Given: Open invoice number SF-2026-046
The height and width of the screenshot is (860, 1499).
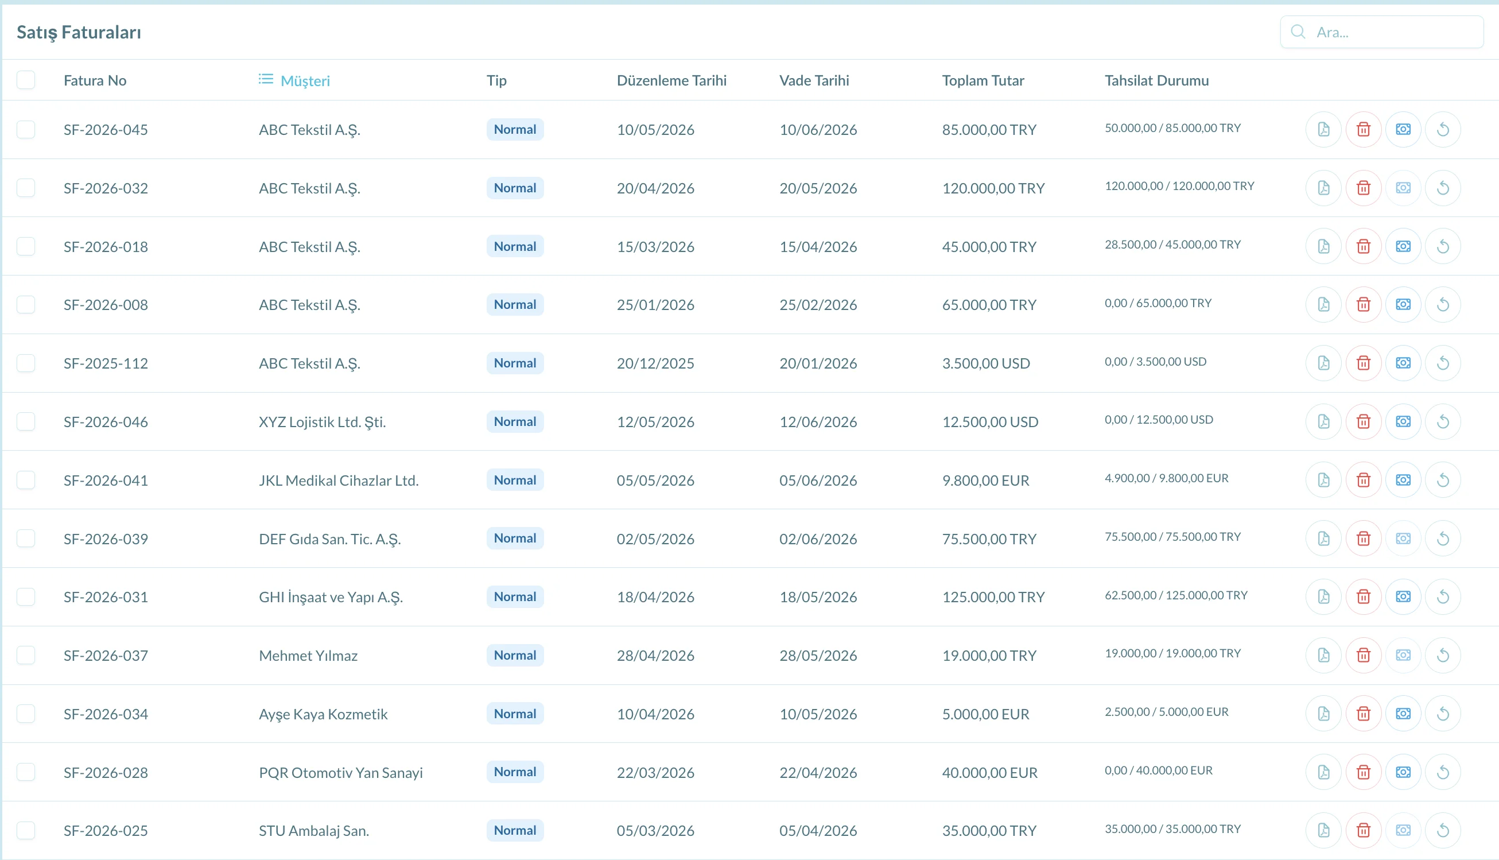Looking at the screenshot, I should pyautogui.click(x=106, y=422).
